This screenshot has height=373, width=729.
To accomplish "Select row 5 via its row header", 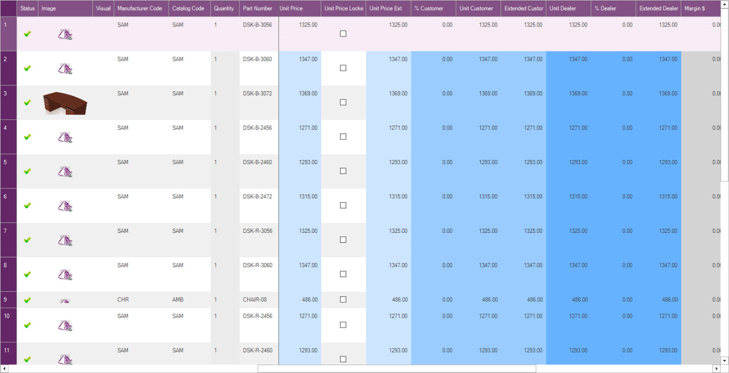I will [x=8, y=171].
